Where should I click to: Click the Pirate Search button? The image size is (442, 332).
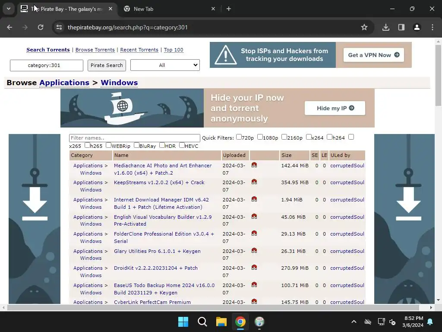click(107, 65)
